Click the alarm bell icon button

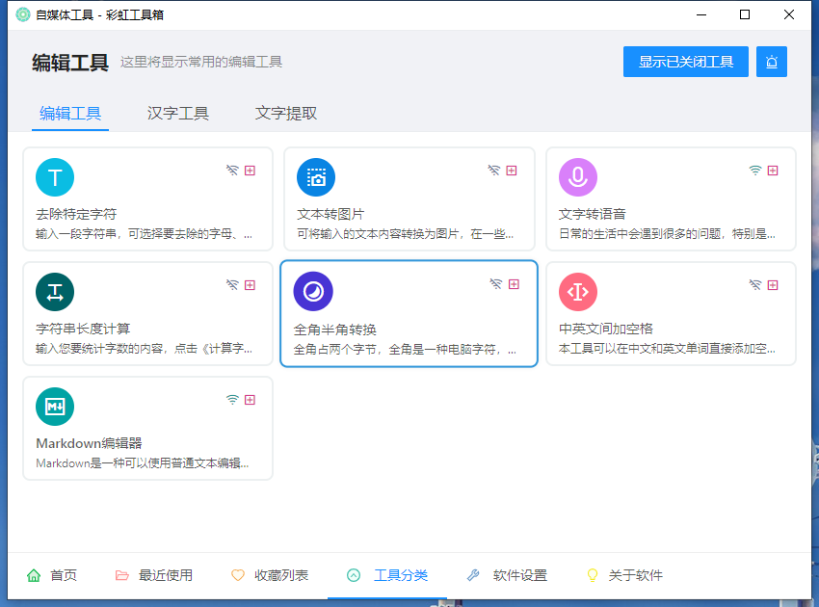click(772, 62)
